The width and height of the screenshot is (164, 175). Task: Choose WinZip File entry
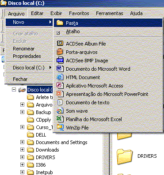click(108, 128)
